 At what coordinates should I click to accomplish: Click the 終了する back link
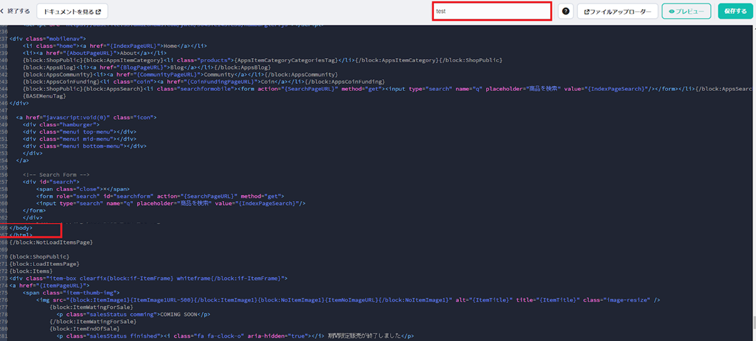[x=15, y=11]
